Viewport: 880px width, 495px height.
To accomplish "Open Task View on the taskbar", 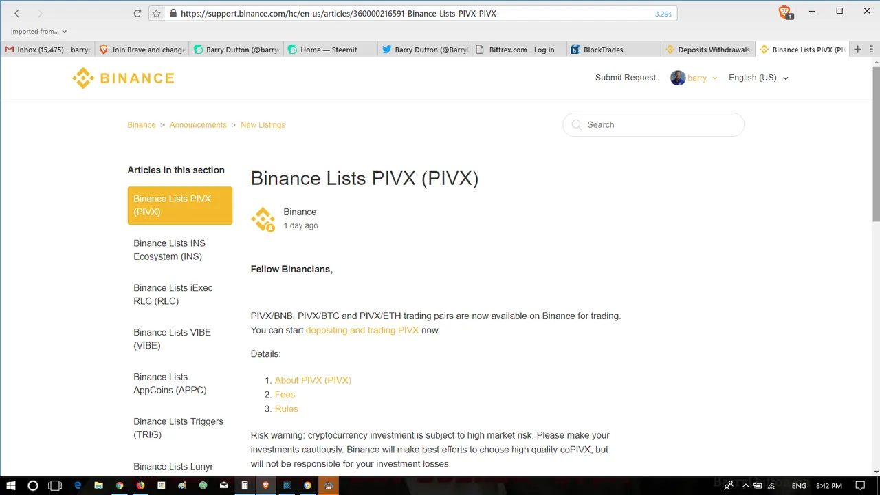I will point(55,485).
